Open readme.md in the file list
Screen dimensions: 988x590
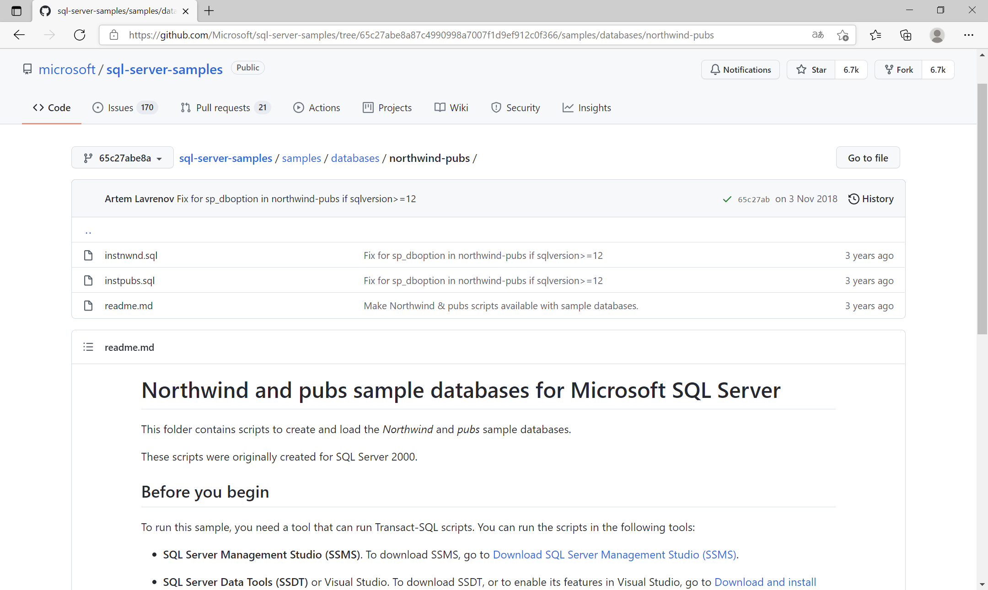[x=129, y=306]
